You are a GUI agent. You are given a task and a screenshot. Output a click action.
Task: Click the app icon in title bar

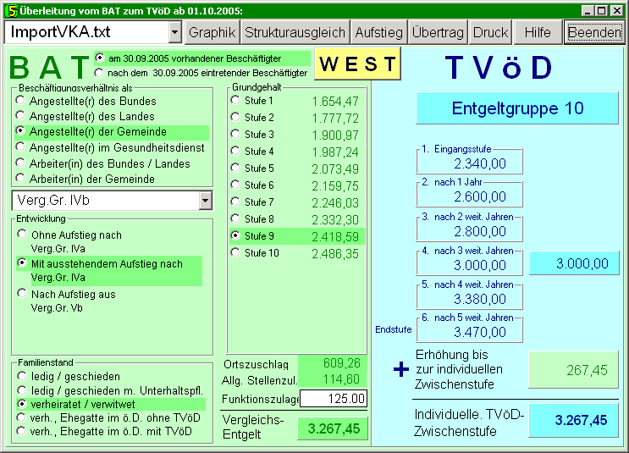point(12,11)
